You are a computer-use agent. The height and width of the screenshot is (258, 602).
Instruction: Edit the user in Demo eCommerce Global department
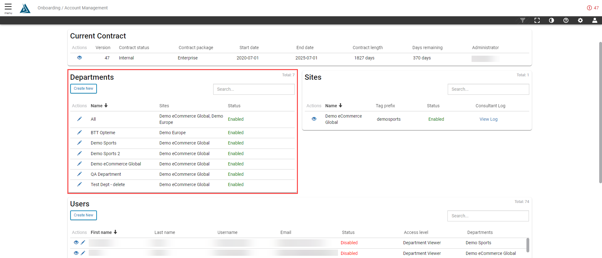[x=83, y=253]
